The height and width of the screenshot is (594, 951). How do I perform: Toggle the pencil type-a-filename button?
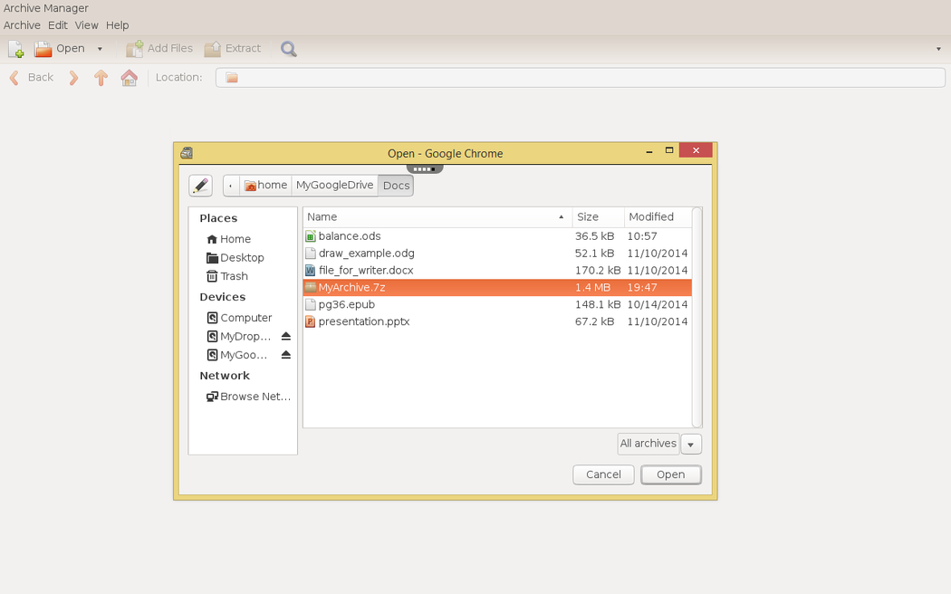200,186
